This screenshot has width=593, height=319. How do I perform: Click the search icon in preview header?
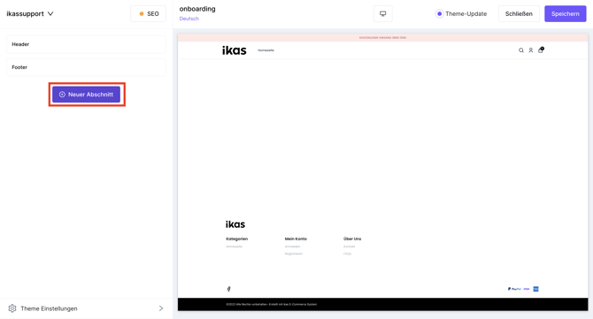pyautogui.click(x=521, y=50)
